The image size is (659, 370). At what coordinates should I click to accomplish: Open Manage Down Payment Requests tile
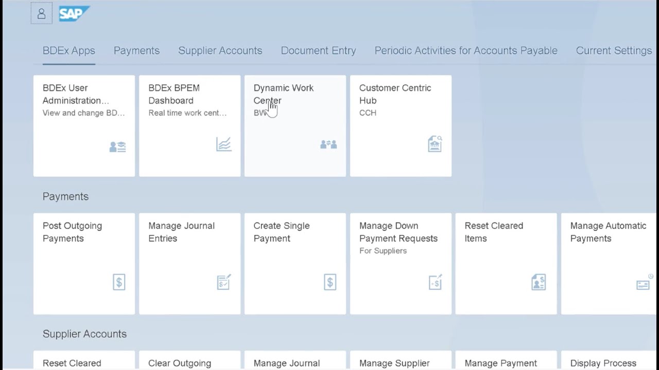401,264
